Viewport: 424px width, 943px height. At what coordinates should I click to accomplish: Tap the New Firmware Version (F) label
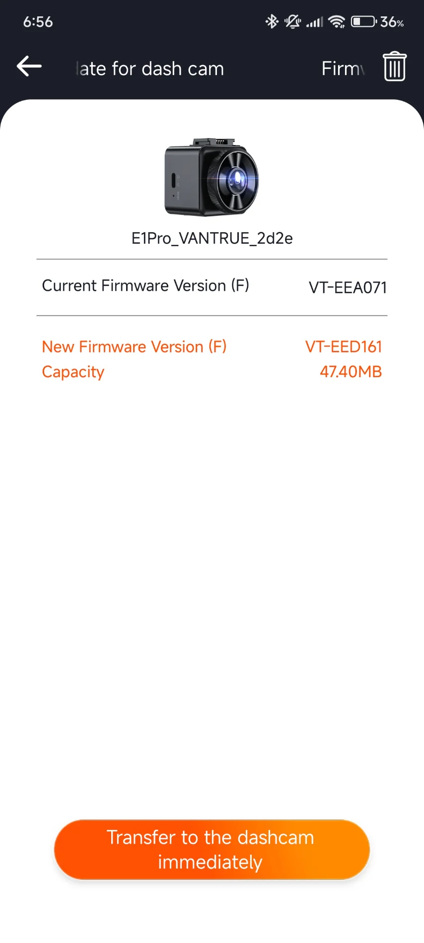(134, 346)
